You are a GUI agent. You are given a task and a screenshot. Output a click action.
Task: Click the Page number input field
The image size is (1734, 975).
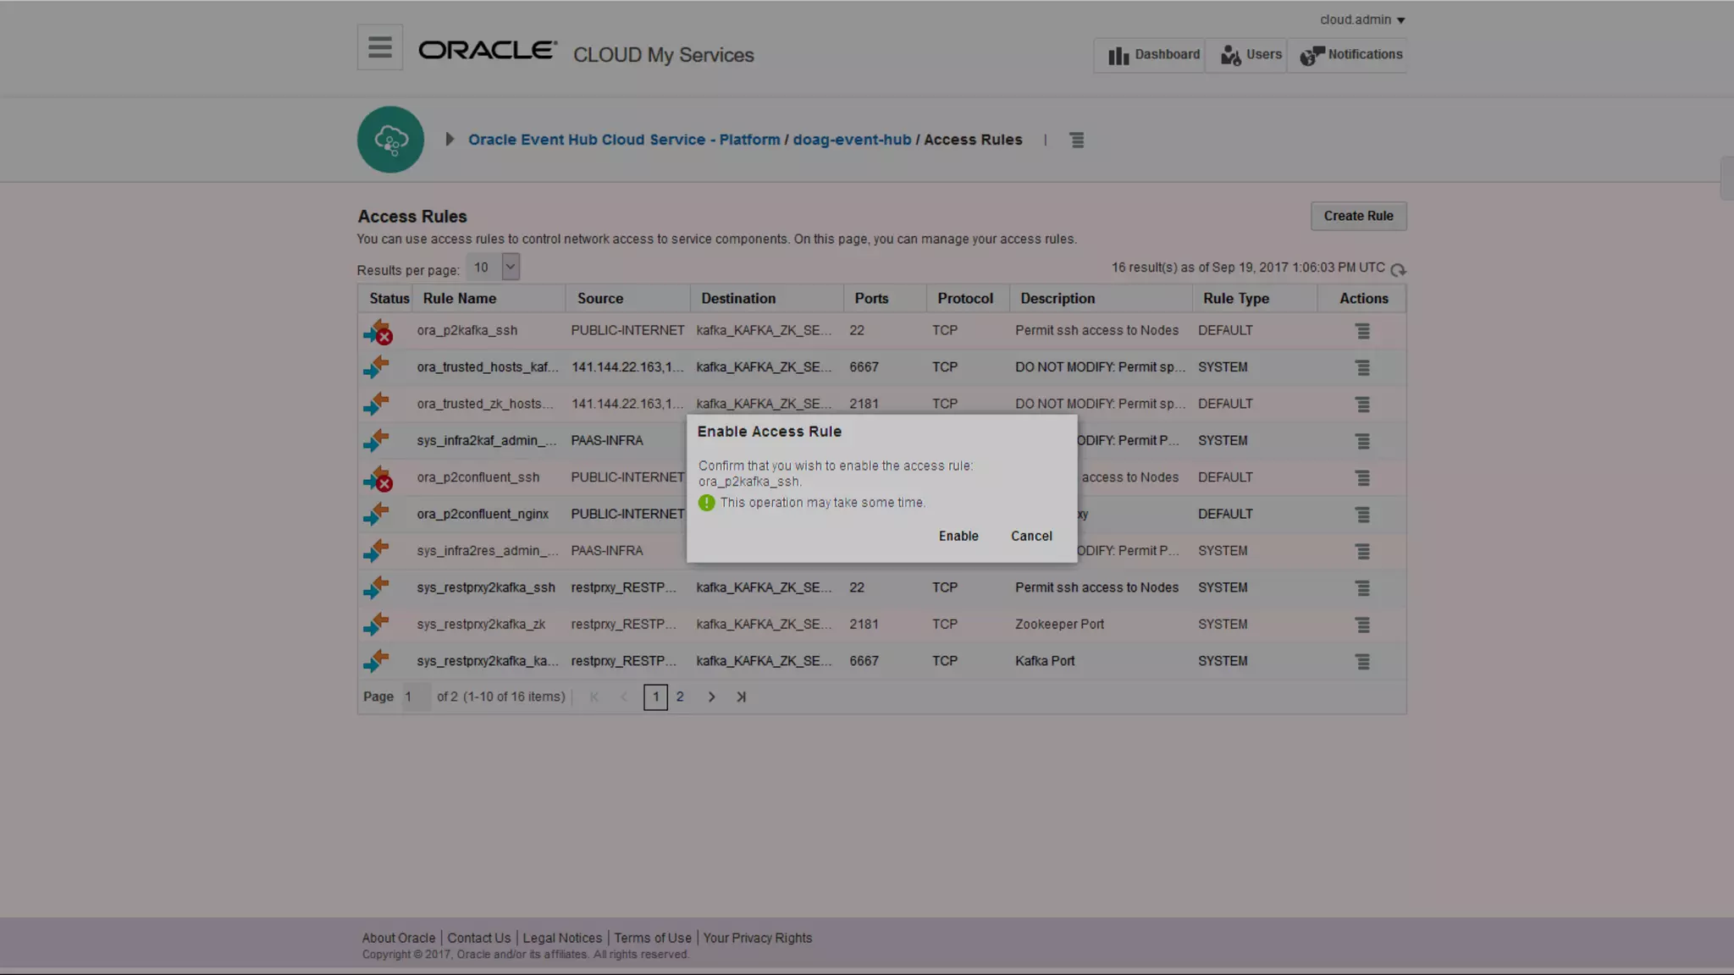click(x=415, y=697)
